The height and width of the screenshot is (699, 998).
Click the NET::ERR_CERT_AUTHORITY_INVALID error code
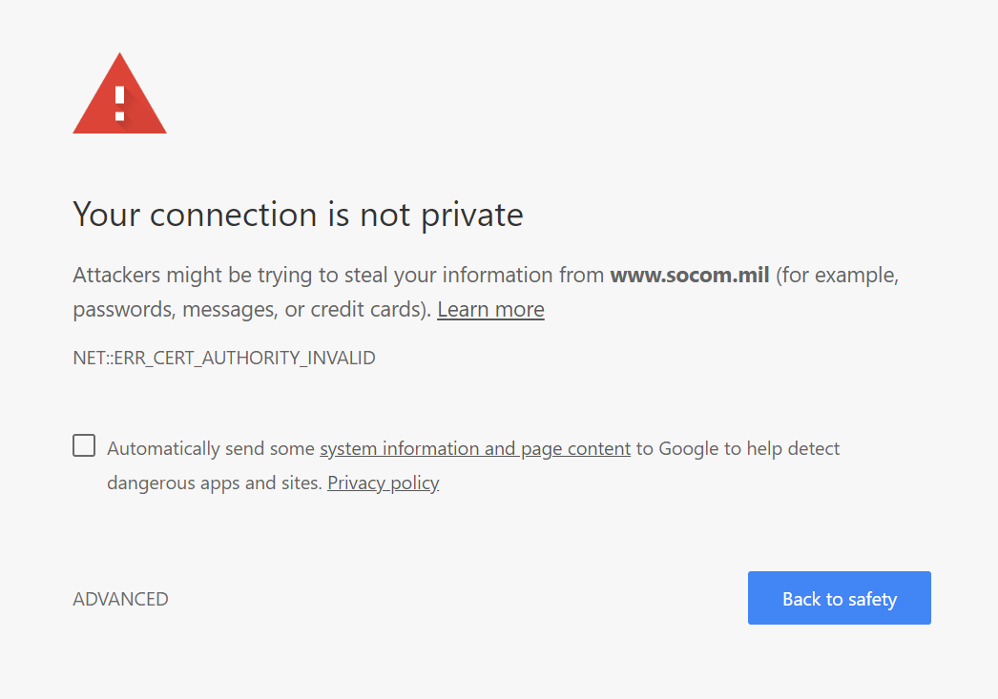click(224, 359)
